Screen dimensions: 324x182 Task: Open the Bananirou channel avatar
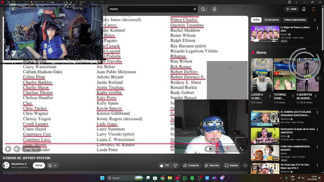pos(6,165)
